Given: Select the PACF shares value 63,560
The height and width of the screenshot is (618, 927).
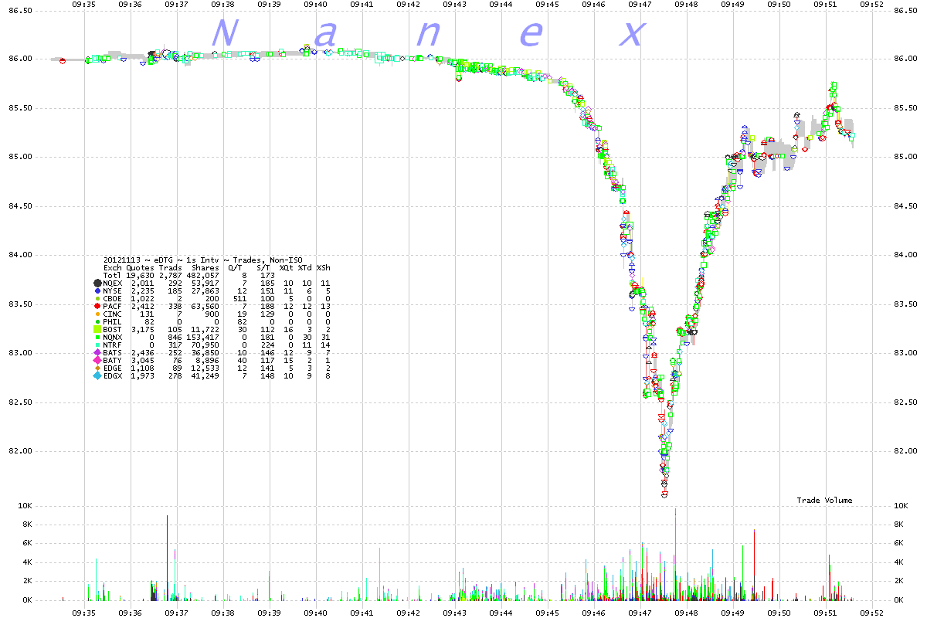Looking at the screenshot, I should pyautogui.click(x=206, y=306).
